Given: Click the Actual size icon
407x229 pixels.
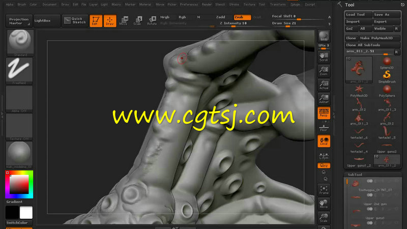Looking at the screenshot, I should click(x=324, y=85).
